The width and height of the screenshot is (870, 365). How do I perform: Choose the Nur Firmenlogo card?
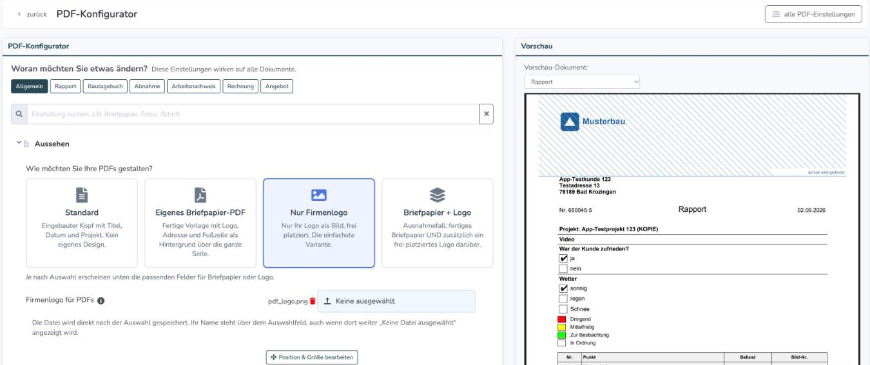(319, 223)
